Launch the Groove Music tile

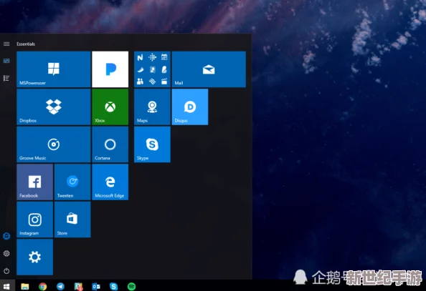[54, 144]
